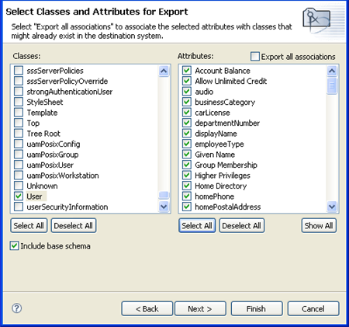Check the Unknown class checkbox
This screenshot has height=327, width=349.
coord(19,186)
